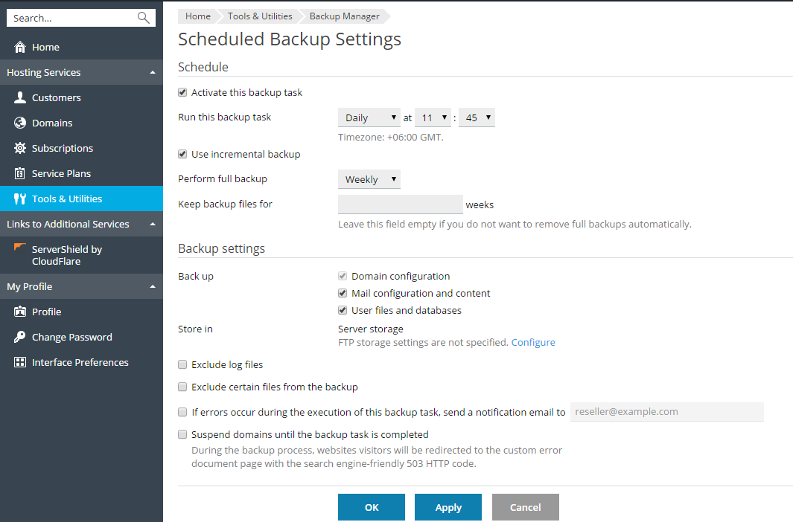The width and height of the screenshot is (793, 522).
Task: Open Backup Manager breadcrumb
Action: click(344, 16)
